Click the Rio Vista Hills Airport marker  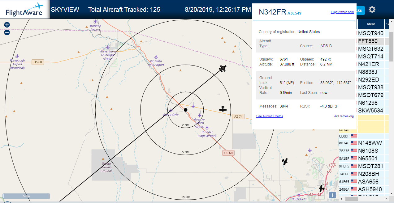click(156, 57)
